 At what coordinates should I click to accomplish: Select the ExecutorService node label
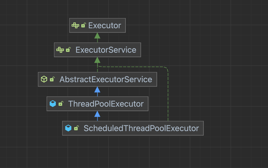[x=106, y=50]
